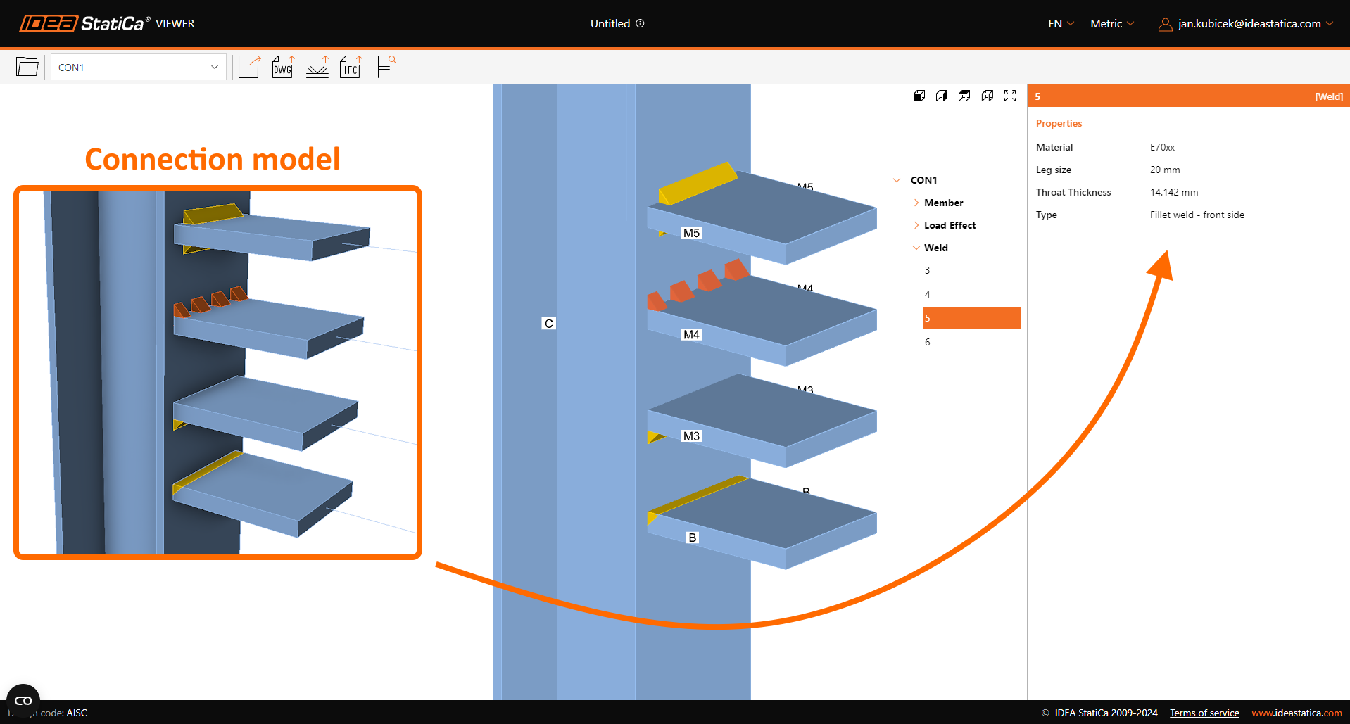The width and height of the screenshot is (1350, 724).
Task: Click the IFC export icon
Action: click(351, 67)
